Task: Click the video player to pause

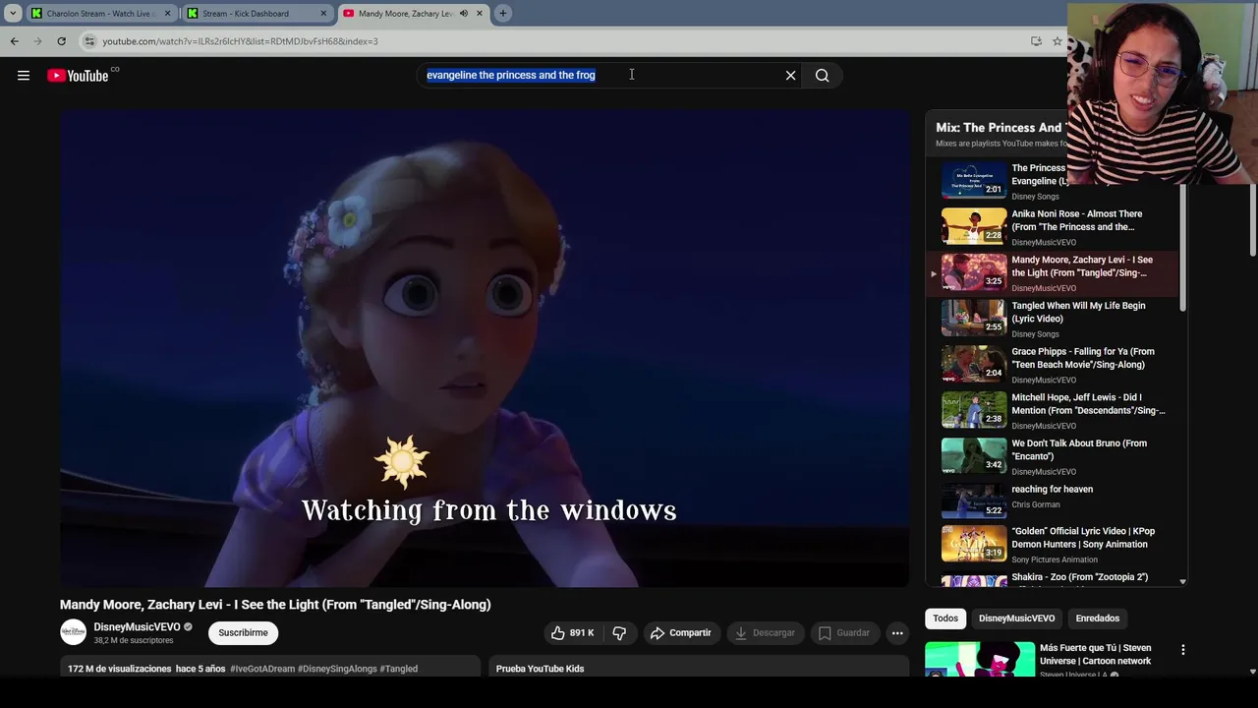Action: pos(485,348)
